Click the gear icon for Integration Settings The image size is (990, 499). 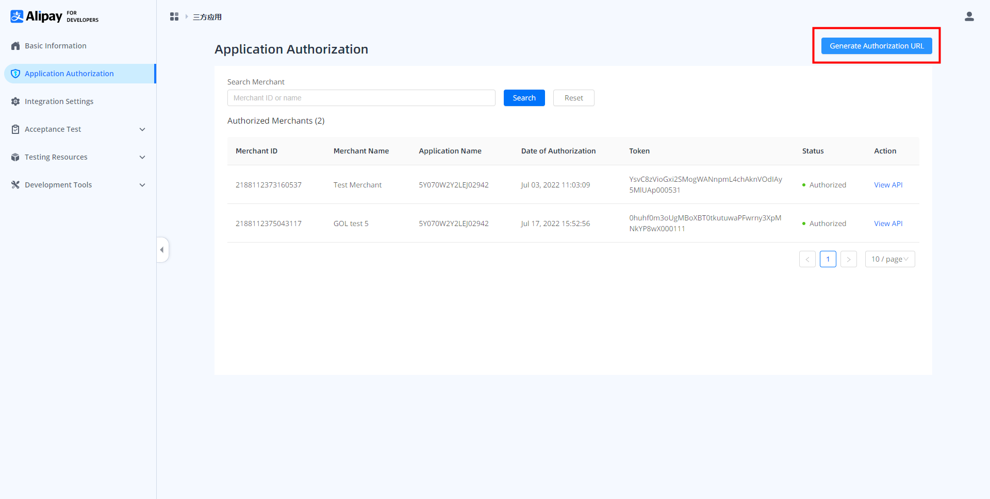click(15, 101)
